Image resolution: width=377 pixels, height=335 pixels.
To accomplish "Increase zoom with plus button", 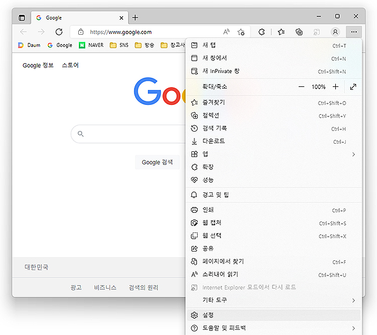I will (x=336, y=87).
